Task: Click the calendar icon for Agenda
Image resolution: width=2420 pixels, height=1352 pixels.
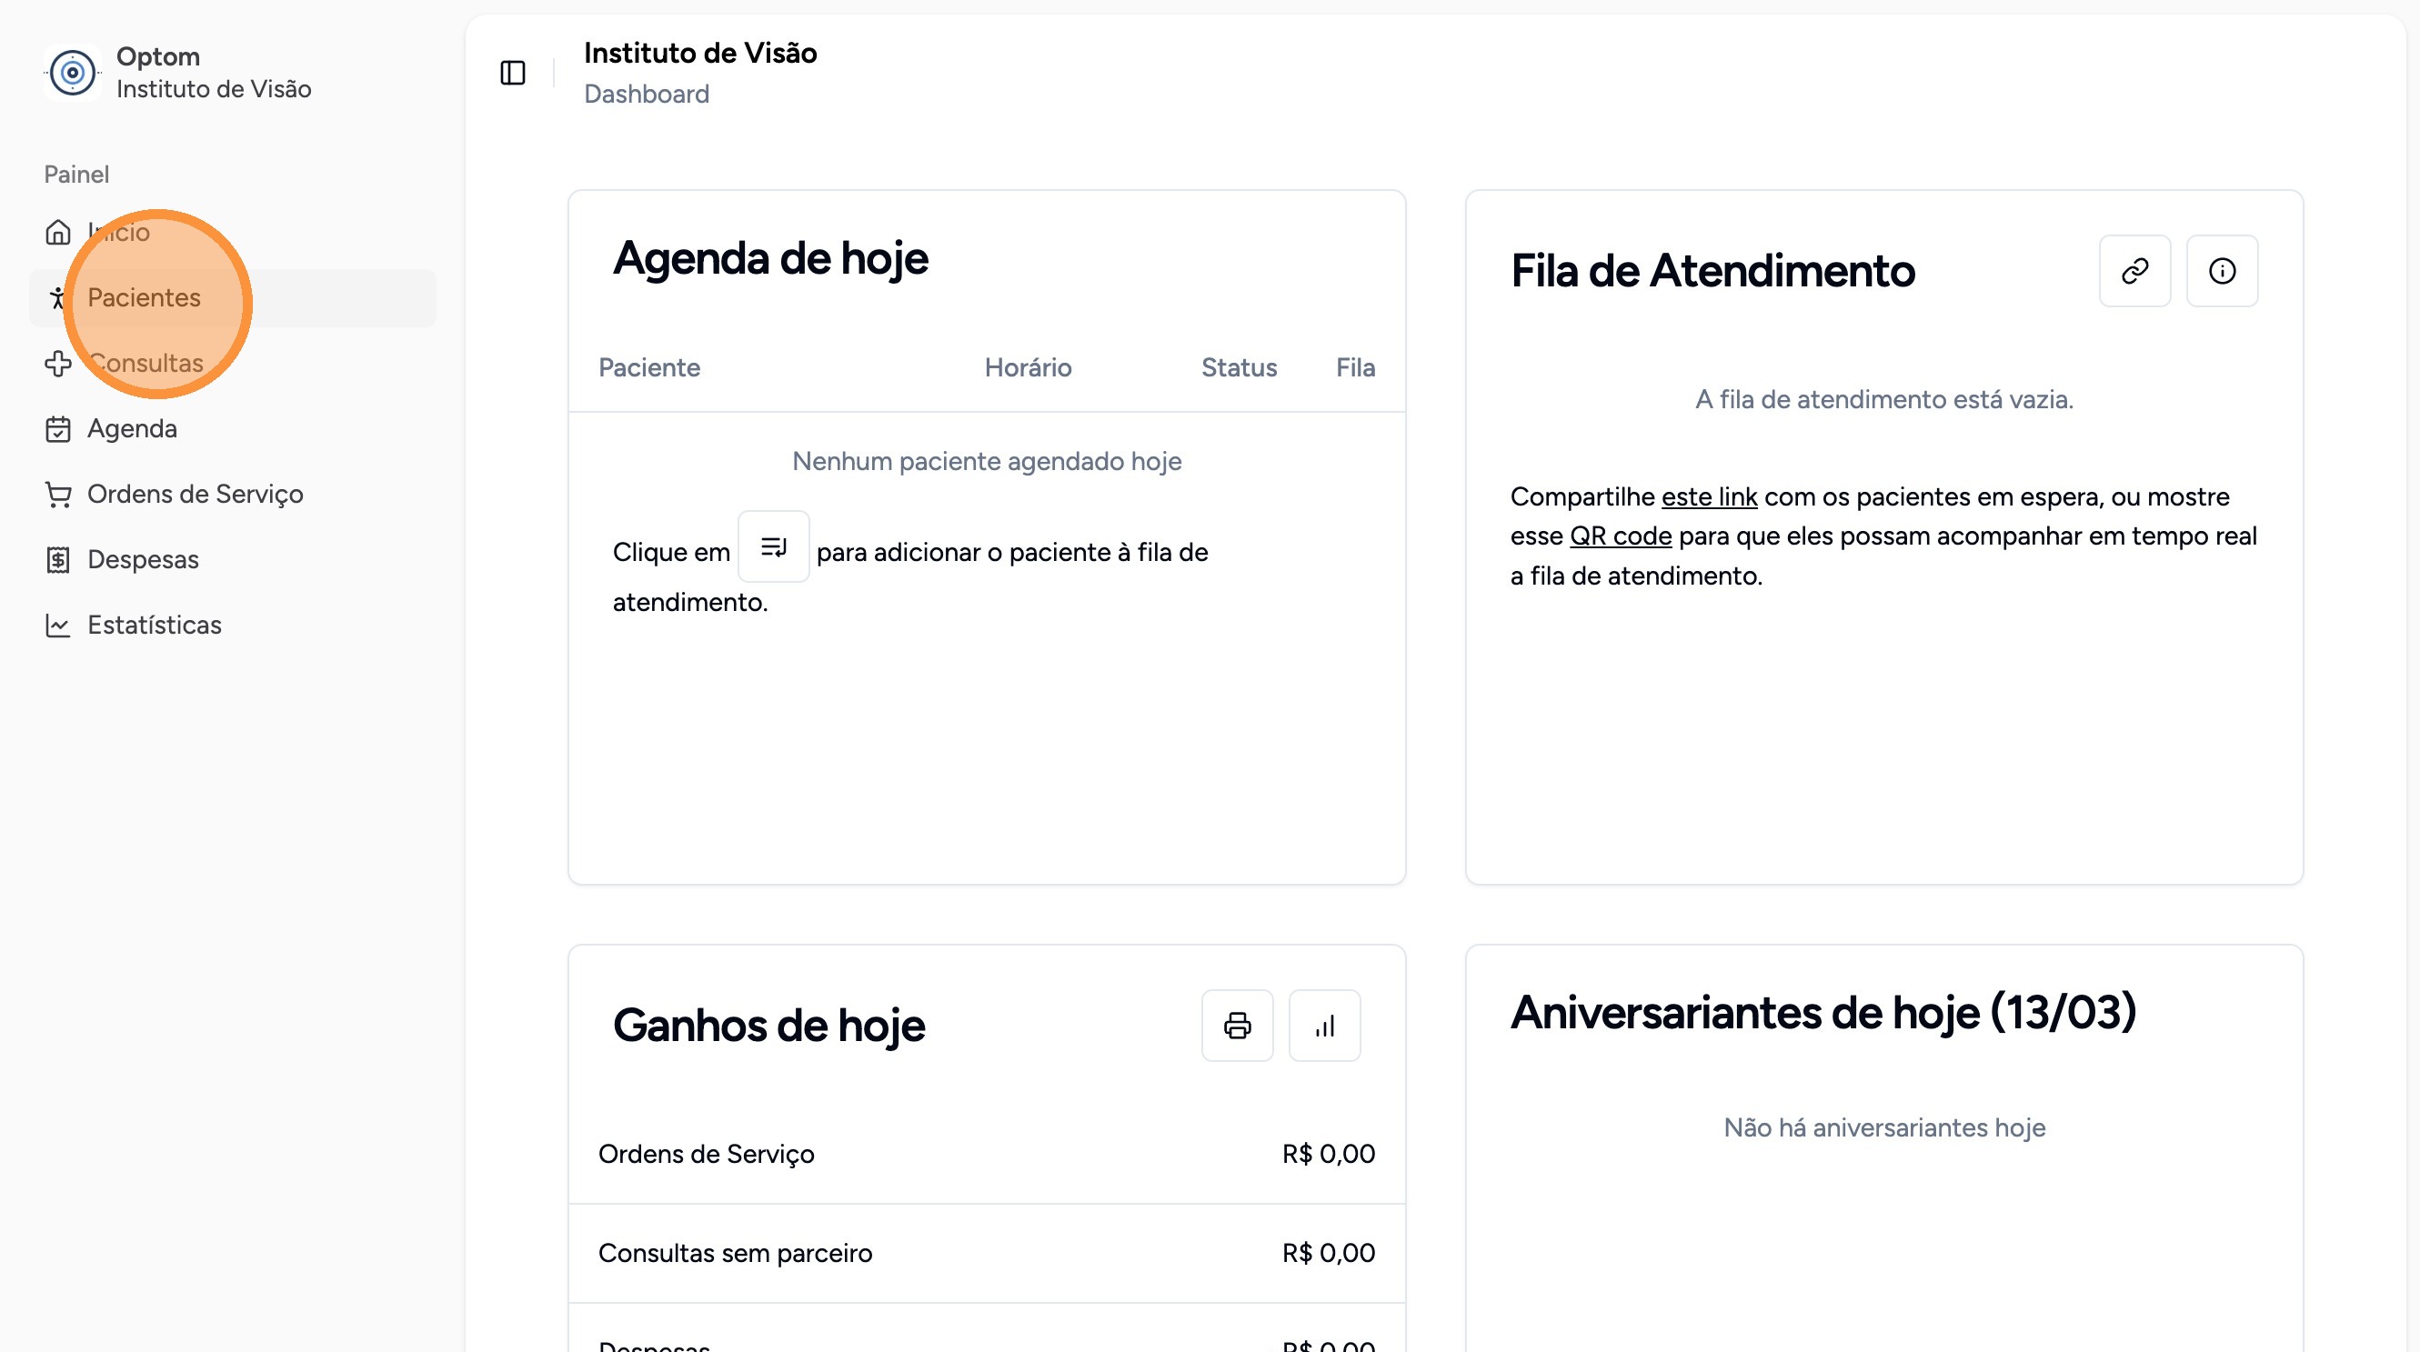Action: [x=58, y=429]
